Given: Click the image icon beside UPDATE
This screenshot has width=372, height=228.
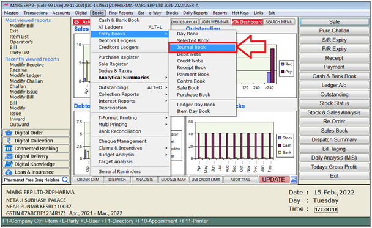Looking at the screenshot, I should tap(294, 180).
